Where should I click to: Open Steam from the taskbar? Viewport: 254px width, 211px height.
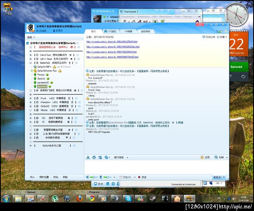[x=152, y=198]
